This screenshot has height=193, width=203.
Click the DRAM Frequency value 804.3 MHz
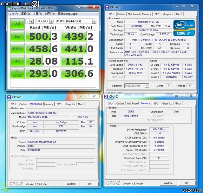(x=159, y=129)
